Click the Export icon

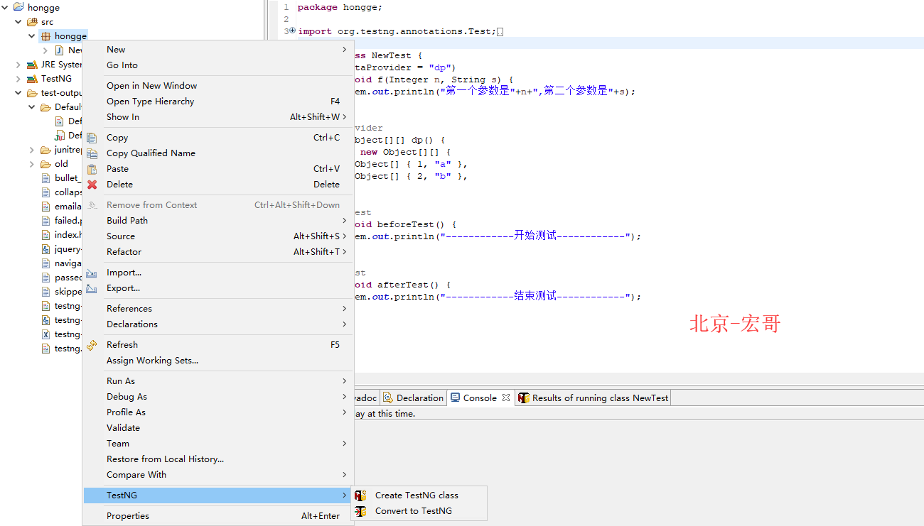coord(92,288)
